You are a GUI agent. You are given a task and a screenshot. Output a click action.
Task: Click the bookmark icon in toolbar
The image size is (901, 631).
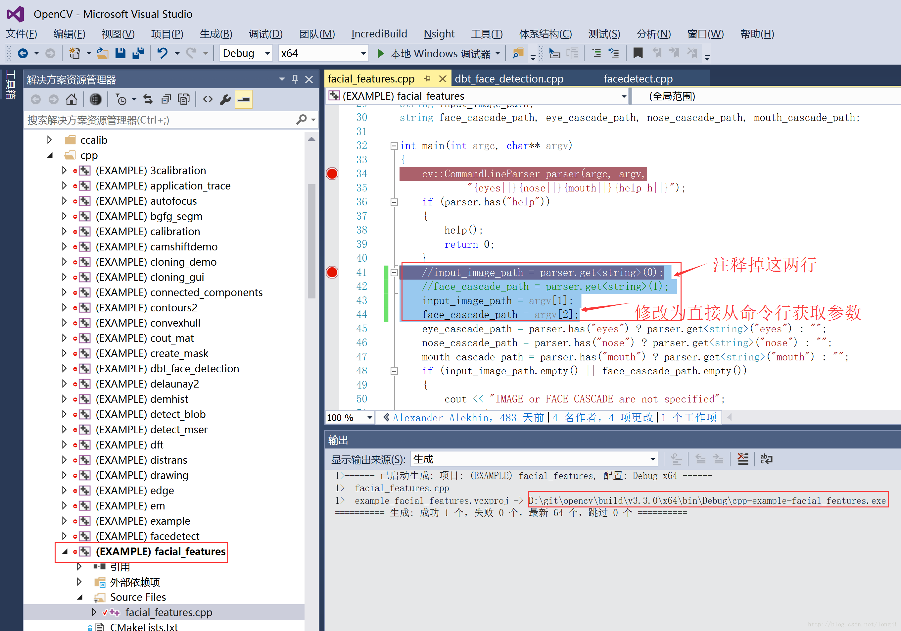click(x=638, y=53)
